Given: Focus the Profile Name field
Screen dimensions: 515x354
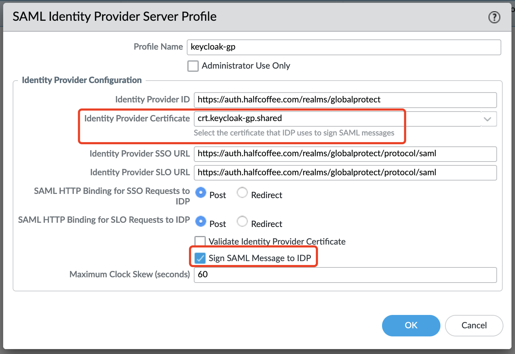Looking at the screenshot, I should [344, 47].
